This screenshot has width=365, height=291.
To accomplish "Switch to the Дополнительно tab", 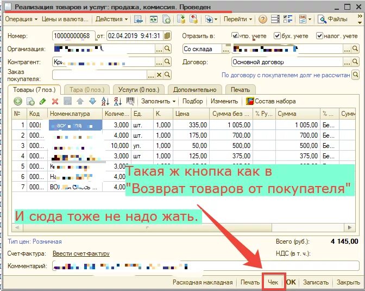I will [194, 90].
